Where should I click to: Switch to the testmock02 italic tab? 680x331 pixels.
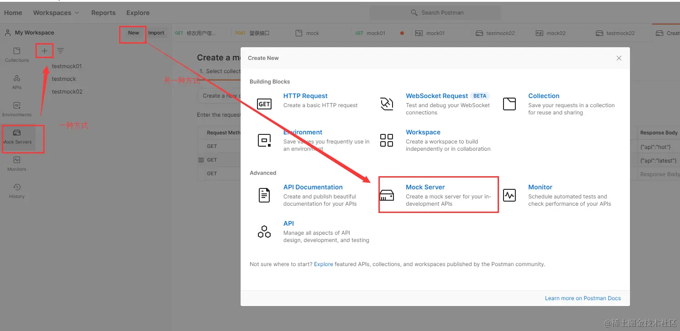(x=495, y=33)
